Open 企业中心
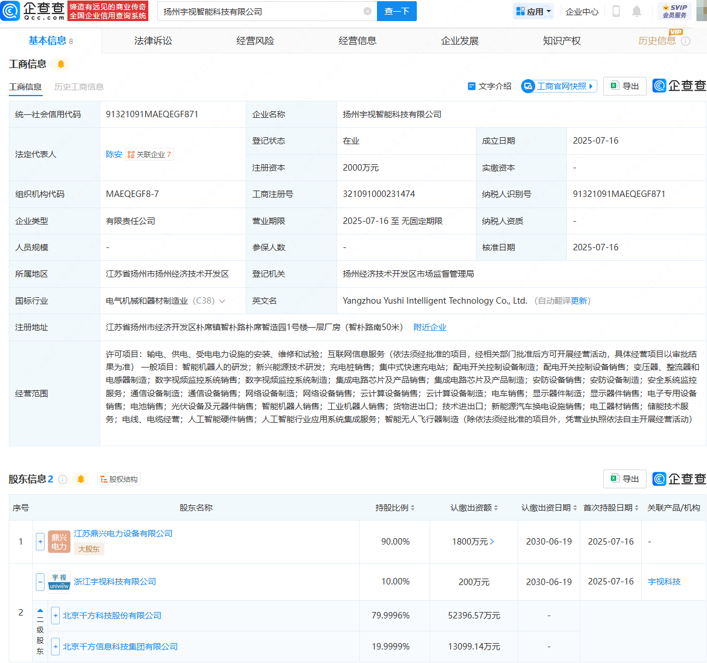The height and width of the screenshot is (663, 707). pos(582,12)
